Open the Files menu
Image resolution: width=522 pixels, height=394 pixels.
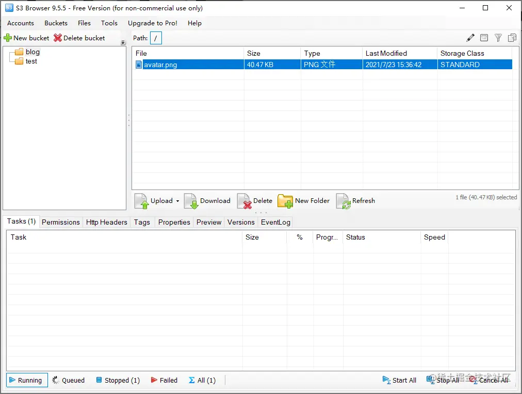[x=84, y=23]
